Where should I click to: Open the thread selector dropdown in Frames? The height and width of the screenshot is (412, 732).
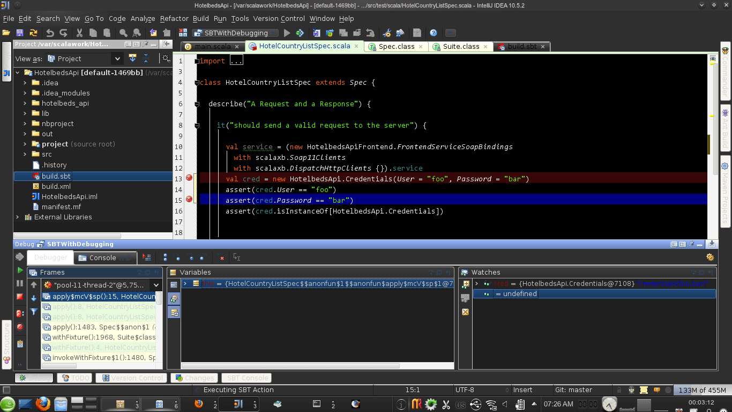(x=157, y=285)
